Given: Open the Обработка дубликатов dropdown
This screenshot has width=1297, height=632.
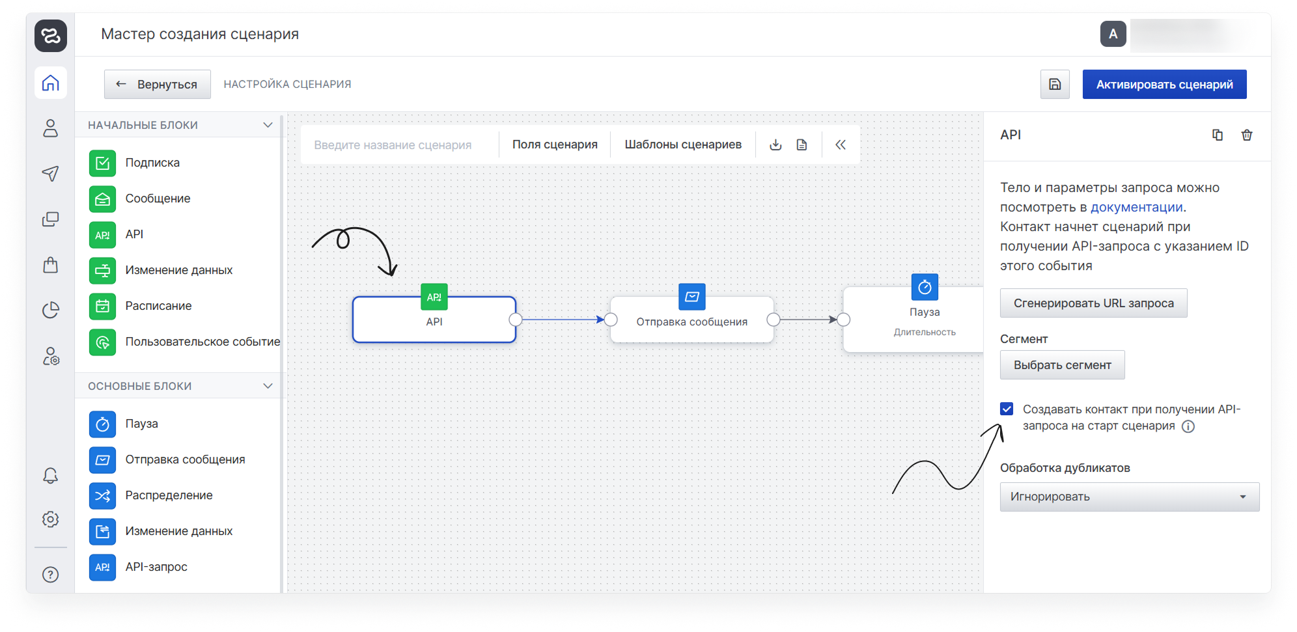Looking at the screenshot, I should tap(1129, 497).
